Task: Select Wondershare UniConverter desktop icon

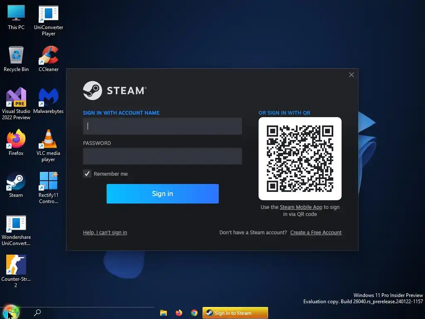Action: [16, 230]
